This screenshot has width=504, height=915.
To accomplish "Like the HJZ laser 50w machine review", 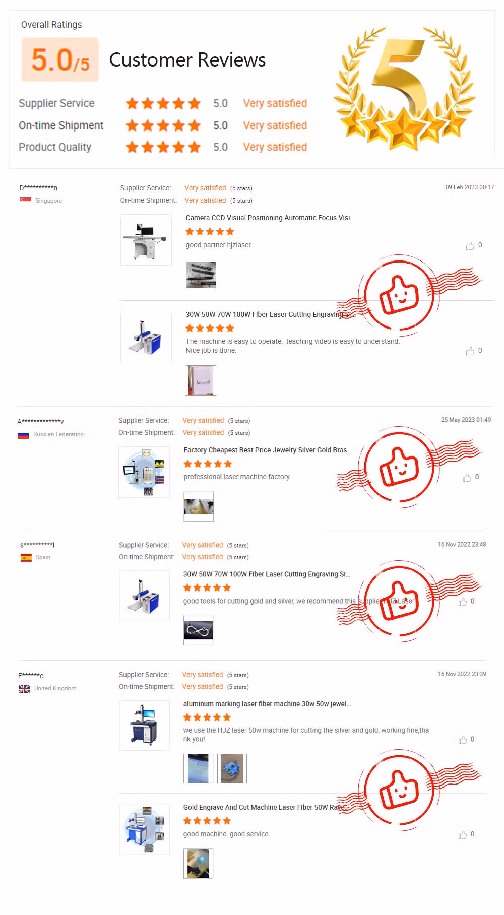I will pyautogui.click(x=462, y=740).
